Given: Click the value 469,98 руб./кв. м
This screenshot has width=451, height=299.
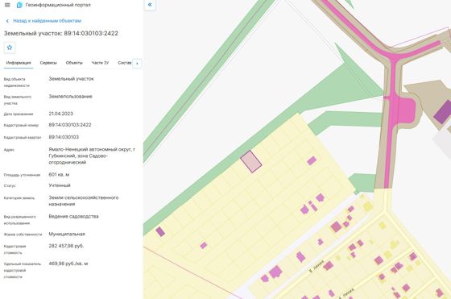Looking at the screenshot, I should tap(68, 264).
